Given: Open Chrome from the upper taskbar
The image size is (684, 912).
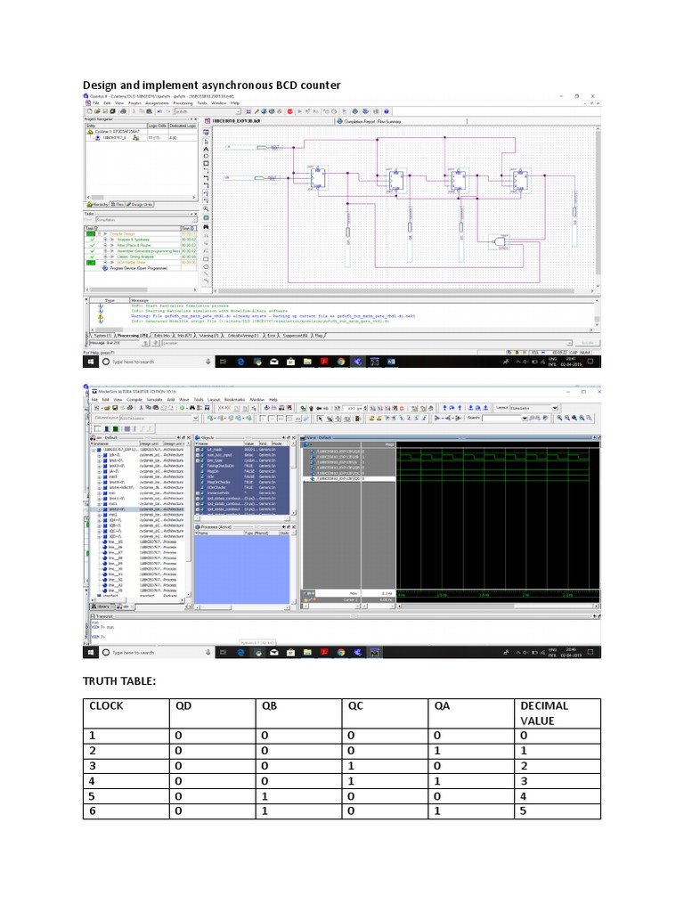Looking at the screenshot, I should point(341,362).
